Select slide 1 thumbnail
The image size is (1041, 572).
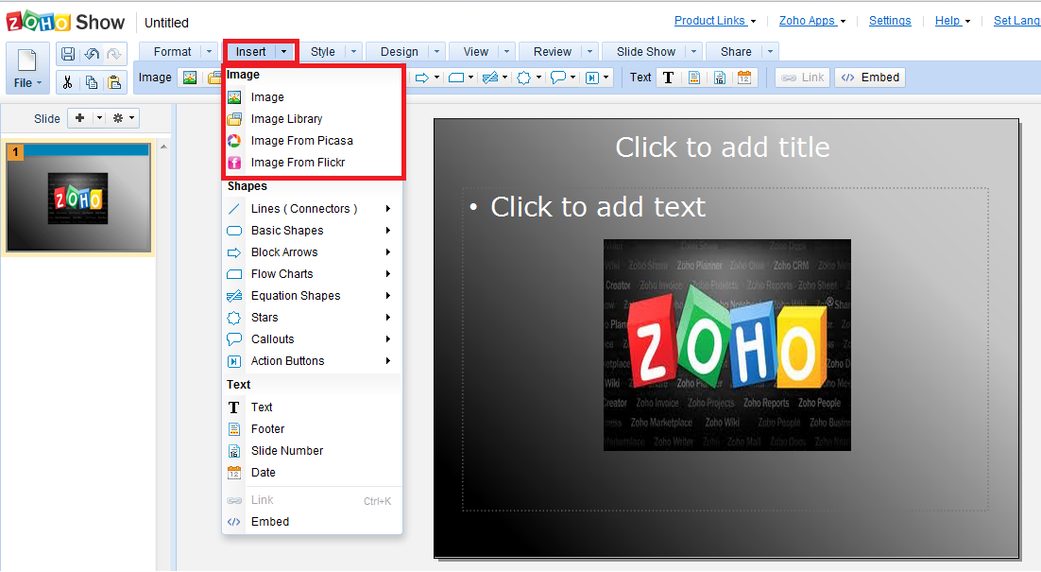(78, 198)
